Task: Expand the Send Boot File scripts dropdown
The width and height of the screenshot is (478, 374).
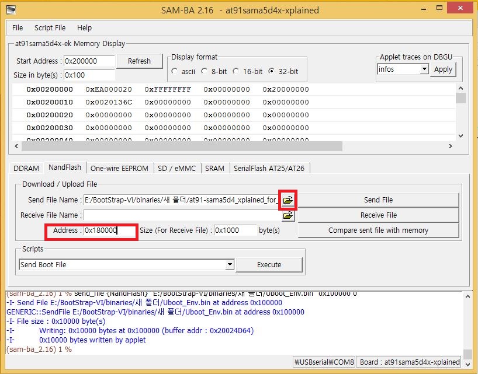Action: point(230,265)
